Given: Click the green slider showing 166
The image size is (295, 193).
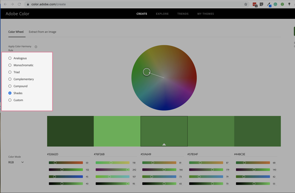Looking at the screenshot, I should click(159, 170).
